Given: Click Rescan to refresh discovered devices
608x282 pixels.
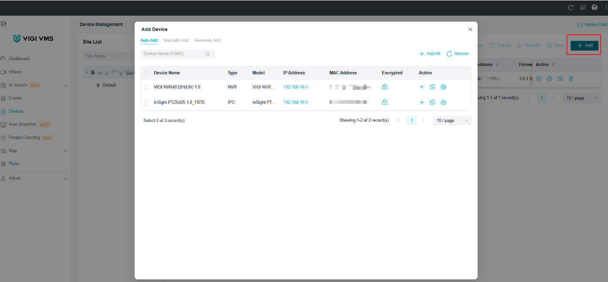Looking at the screenshot, I should coord(458,54).
